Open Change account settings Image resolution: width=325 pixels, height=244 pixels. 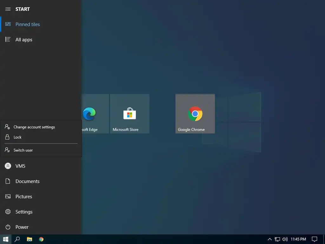(x=41, y=127)
